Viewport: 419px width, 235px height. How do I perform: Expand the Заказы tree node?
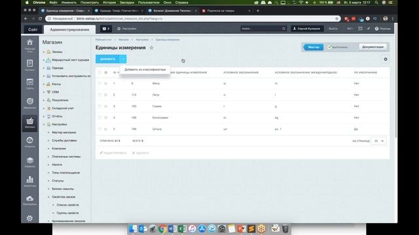44,52
